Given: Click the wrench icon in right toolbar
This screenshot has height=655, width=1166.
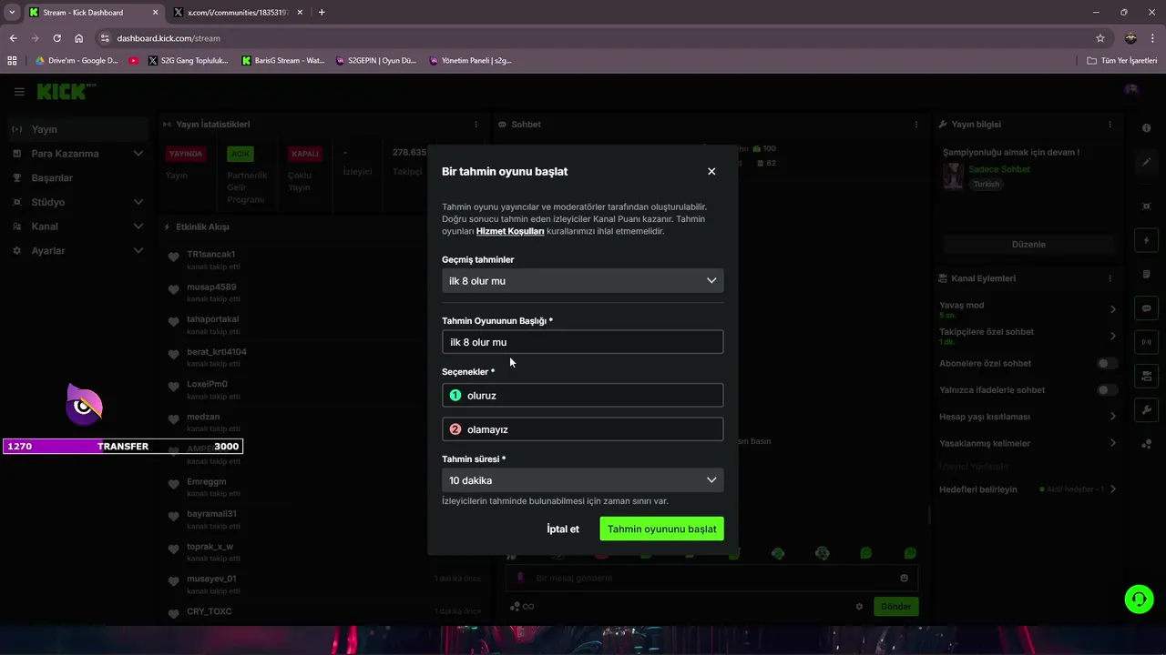Looking at the screenshot, I should tap(1146, 410).
